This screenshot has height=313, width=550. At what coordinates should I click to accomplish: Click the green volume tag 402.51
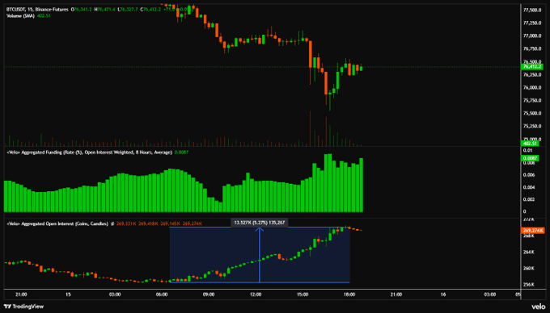pyautogui.click(x=530, y=144)
